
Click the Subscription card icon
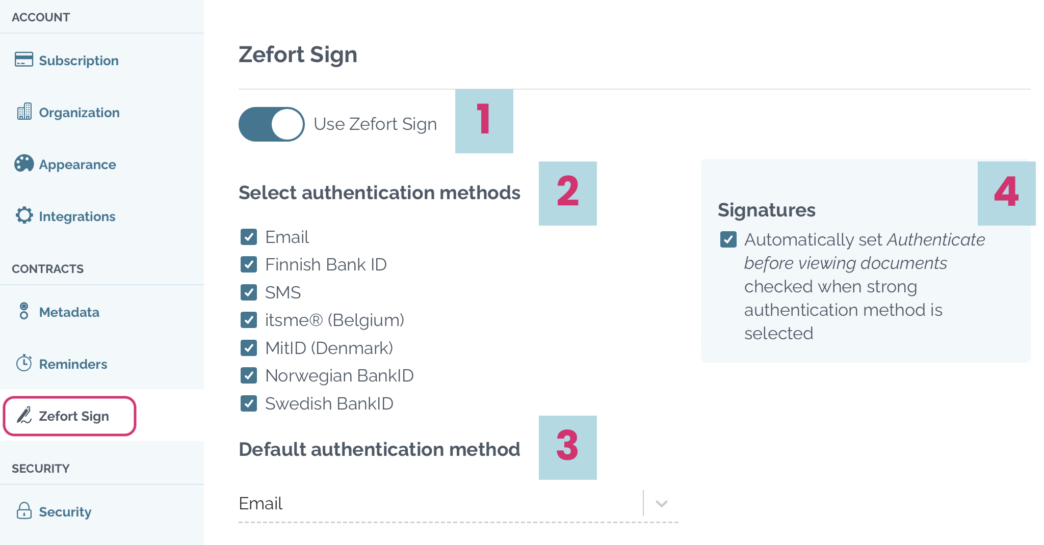coord(23,60)
